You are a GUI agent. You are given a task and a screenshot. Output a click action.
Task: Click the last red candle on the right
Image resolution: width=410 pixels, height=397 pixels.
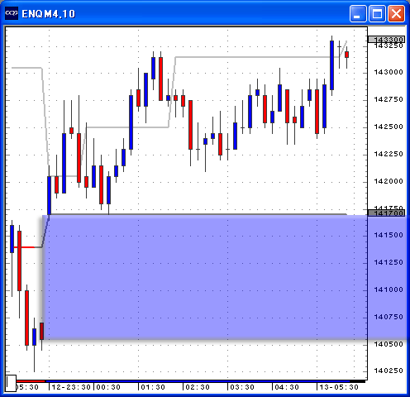click(346, 55)
